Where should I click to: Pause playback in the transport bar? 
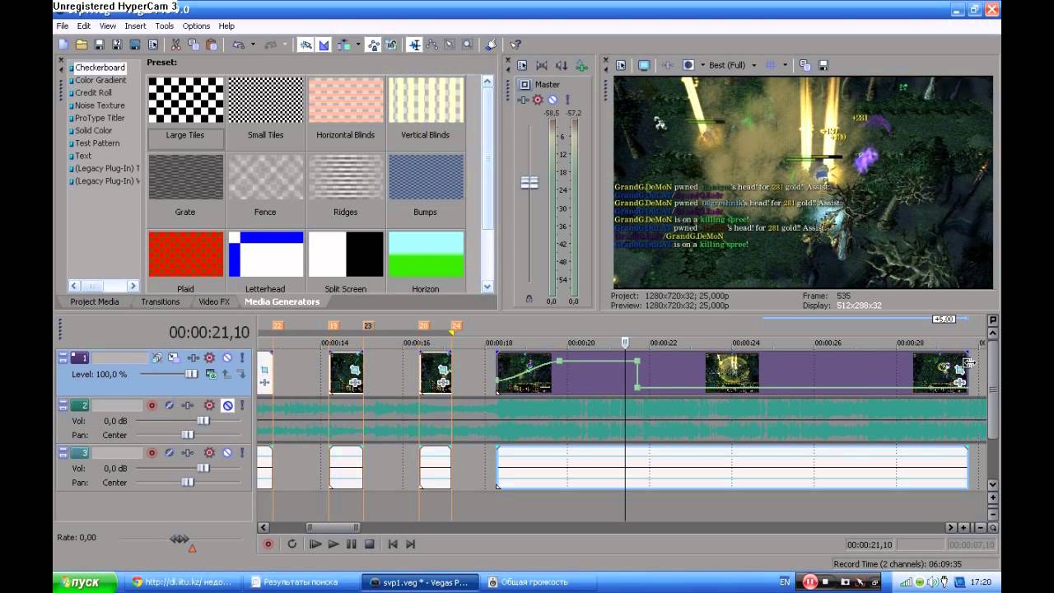[x=352, y=544]
